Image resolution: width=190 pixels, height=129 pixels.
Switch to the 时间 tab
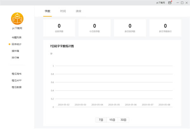click(63, 11)
